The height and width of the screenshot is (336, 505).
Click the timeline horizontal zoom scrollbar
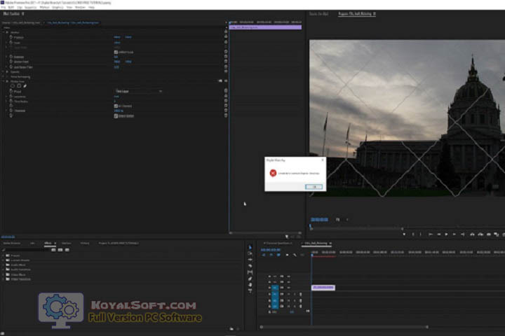344,327
